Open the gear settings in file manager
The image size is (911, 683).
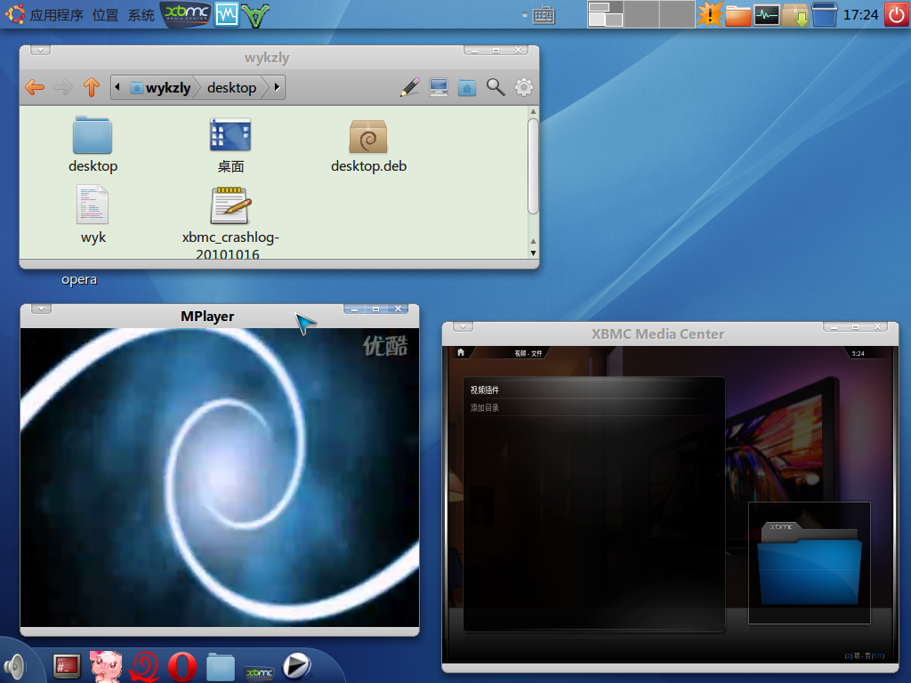point(523,87)
